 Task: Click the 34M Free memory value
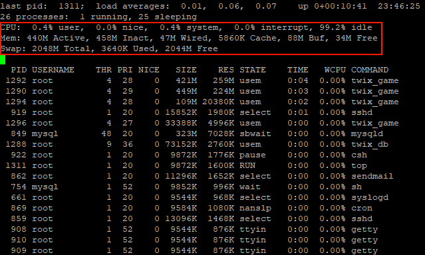click(356, 38)
